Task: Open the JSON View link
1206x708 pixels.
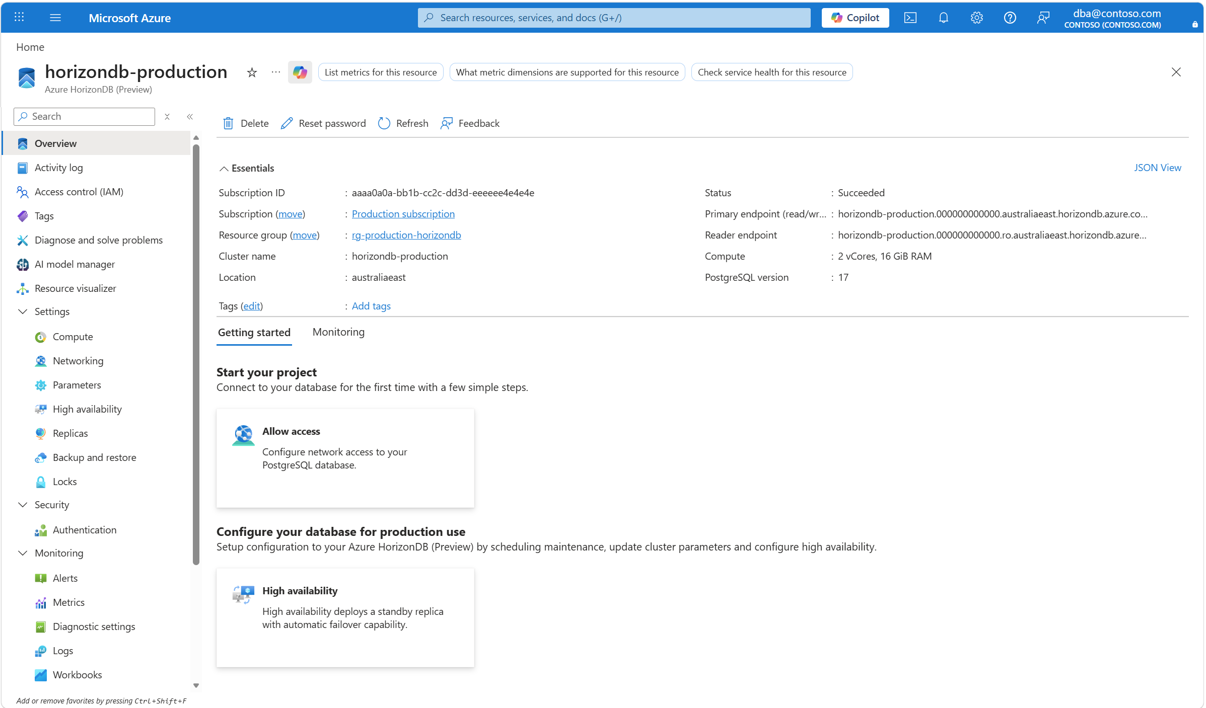Action: [1157, 168]
